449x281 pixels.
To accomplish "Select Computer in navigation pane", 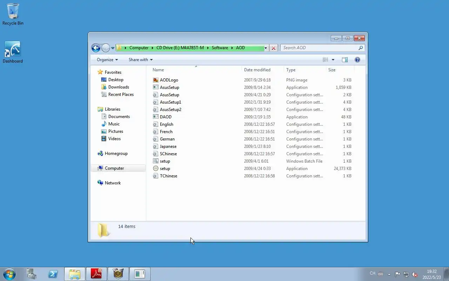I will pos(114,168).
